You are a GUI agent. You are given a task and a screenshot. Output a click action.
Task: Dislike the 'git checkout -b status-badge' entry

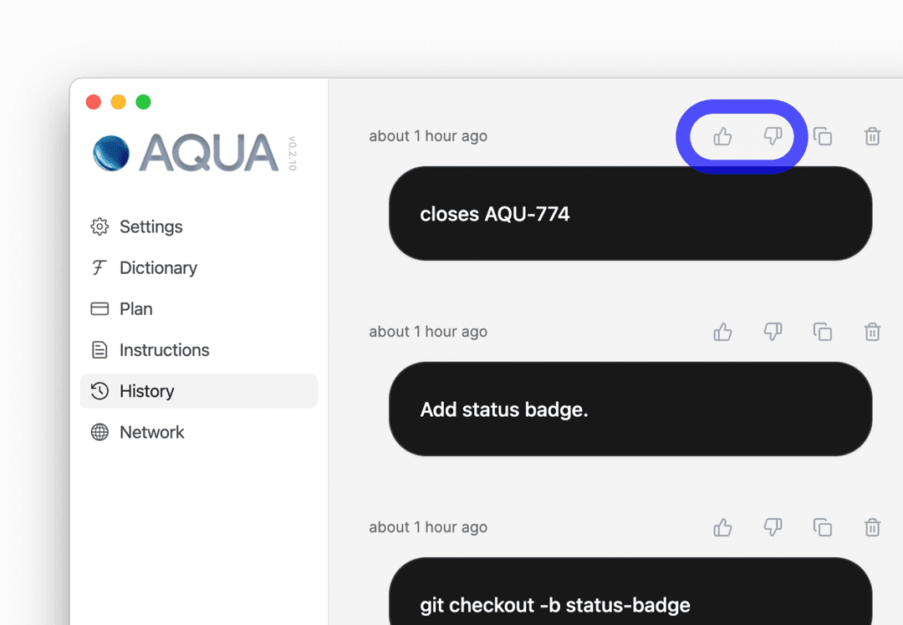[773, 527]
